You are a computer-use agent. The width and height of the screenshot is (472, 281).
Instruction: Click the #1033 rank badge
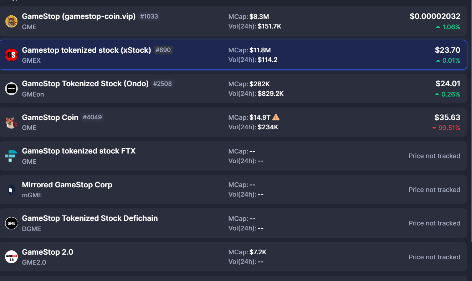149,16
